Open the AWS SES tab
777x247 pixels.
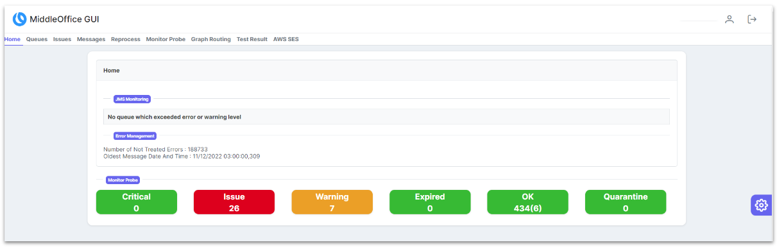[x=286, y=39]
